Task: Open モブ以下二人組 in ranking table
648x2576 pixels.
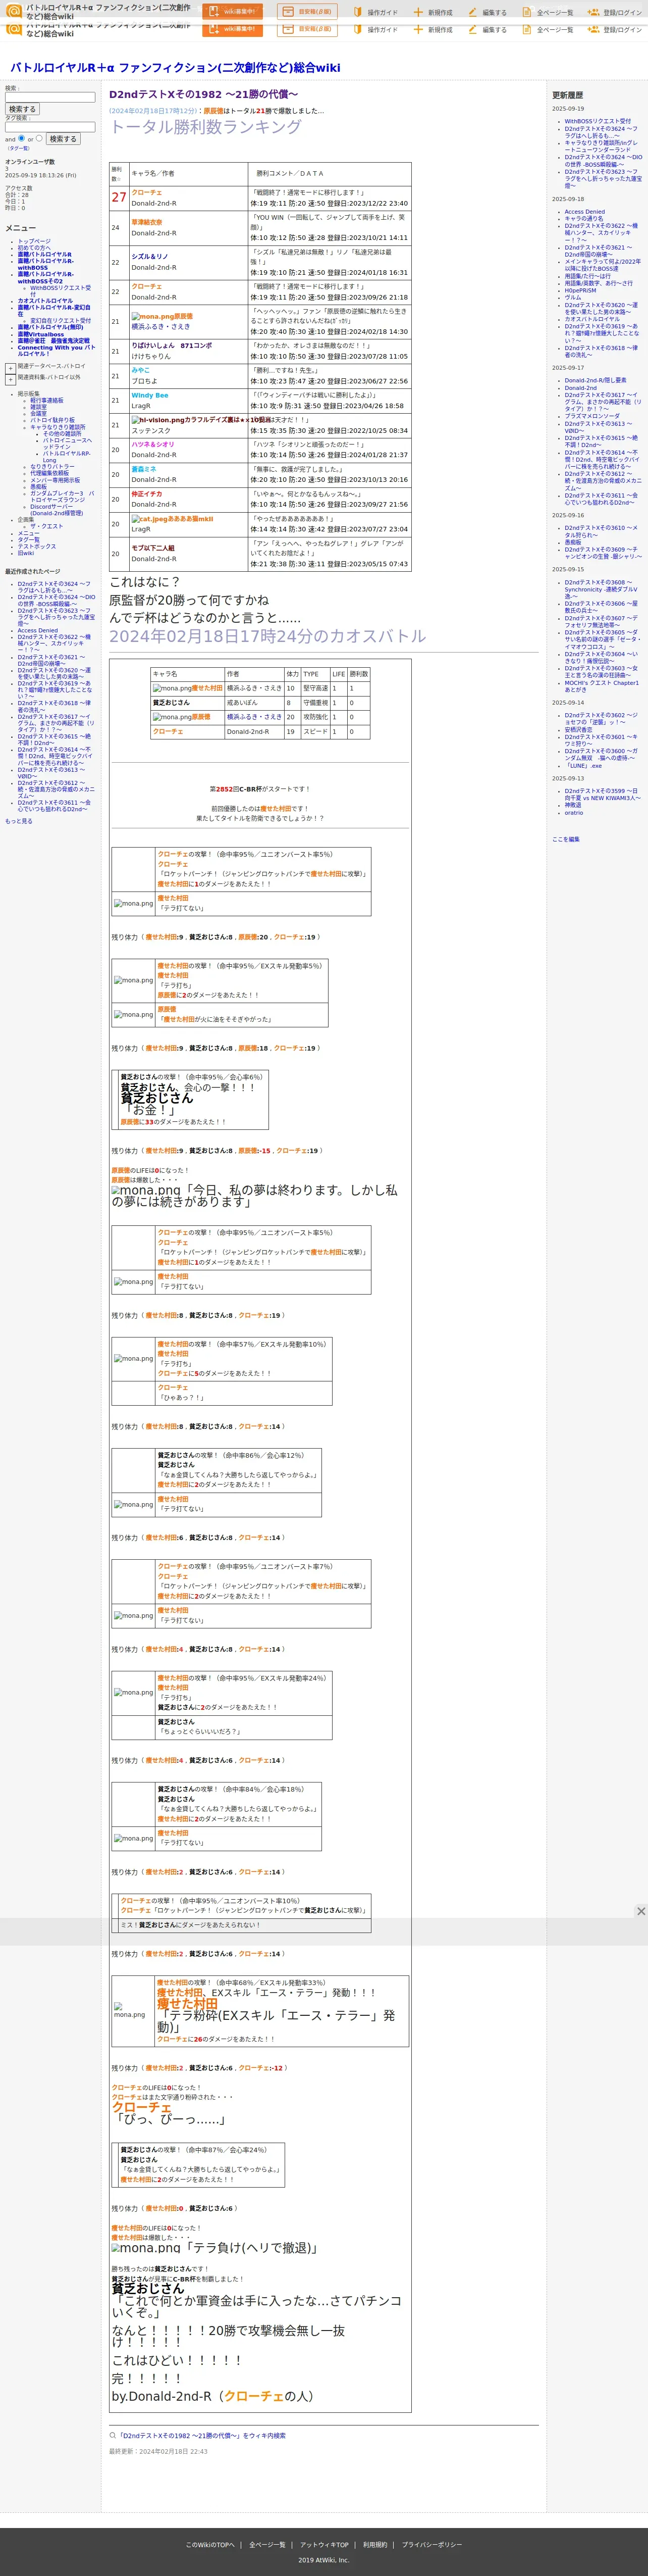Action: (153, 548)
